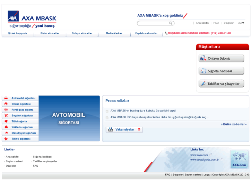The width and height of the screenshot is (252, 188).
Task: Click the people icon on Vakansiyalar button
Action: (111, 129)
